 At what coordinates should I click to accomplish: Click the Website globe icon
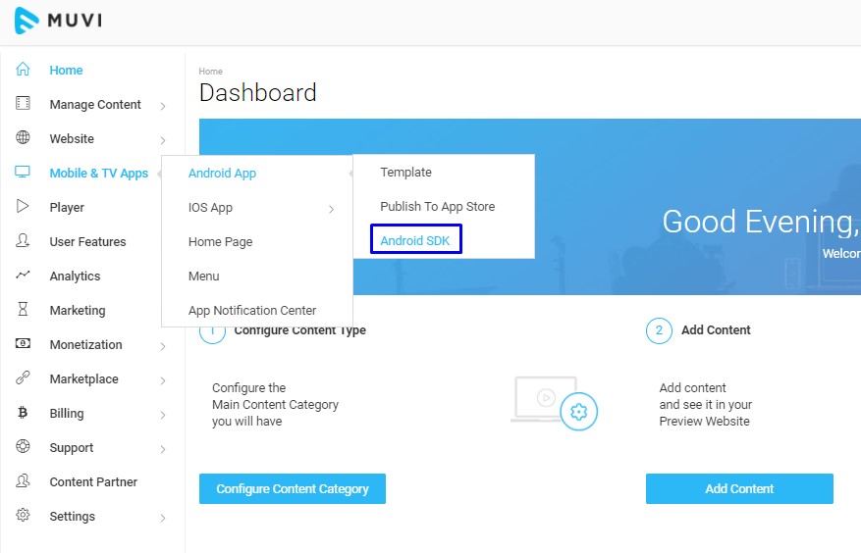point(23,137)
